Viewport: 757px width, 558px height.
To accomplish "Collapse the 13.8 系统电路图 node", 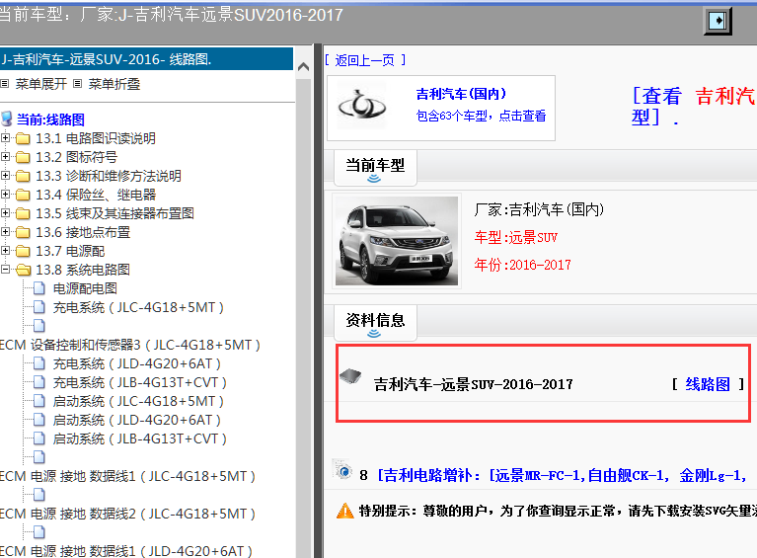I will 5,270.
